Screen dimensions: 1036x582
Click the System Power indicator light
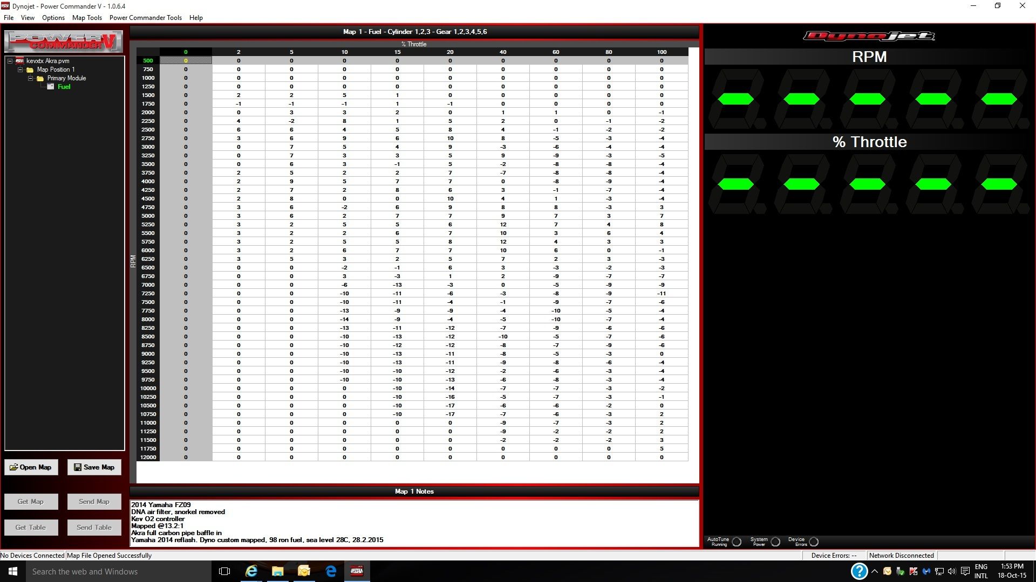(x=775, y=542)
